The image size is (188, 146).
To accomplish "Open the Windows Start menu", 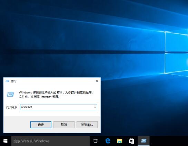I will [x=6, y=141].
